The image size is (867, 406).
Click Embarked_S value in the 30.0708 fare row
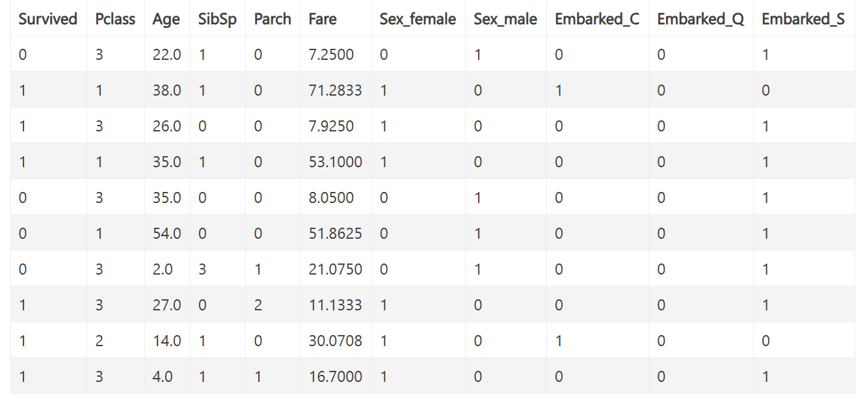766,340
